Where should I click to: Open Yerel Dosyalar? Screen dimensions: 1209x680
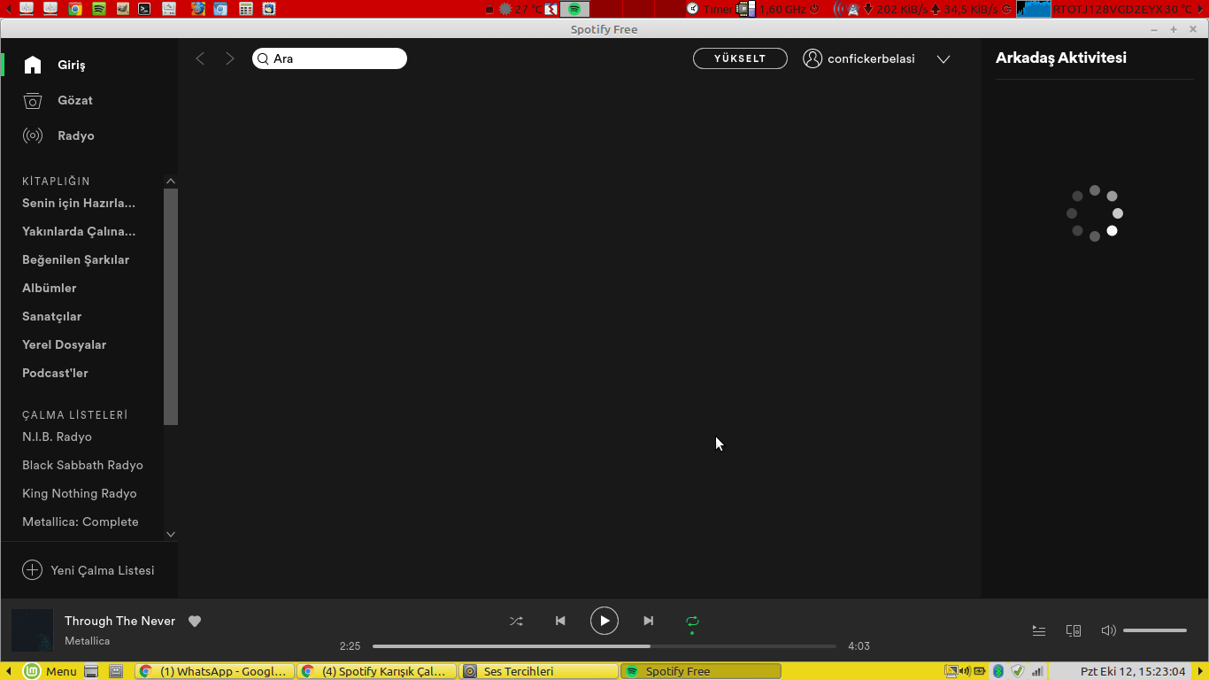pyautogui.click(x=64, y=344)
